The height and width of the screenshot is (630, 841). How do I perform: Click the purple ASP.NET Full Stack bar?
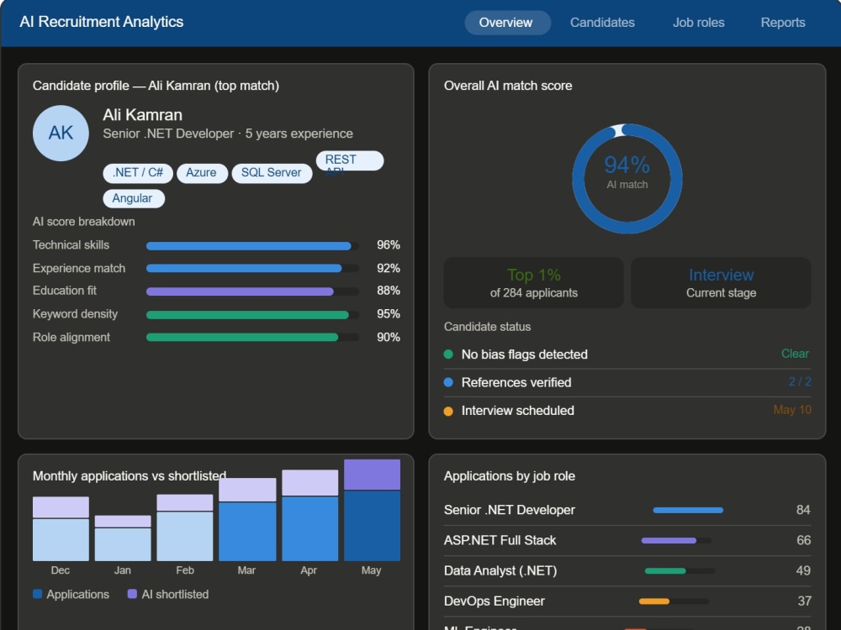[669, 540]
